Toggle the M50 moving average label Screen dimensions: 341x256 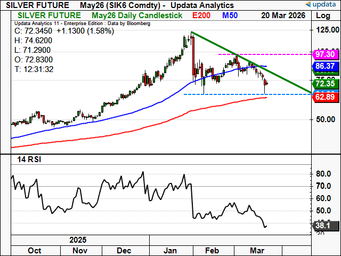[230, 16]
